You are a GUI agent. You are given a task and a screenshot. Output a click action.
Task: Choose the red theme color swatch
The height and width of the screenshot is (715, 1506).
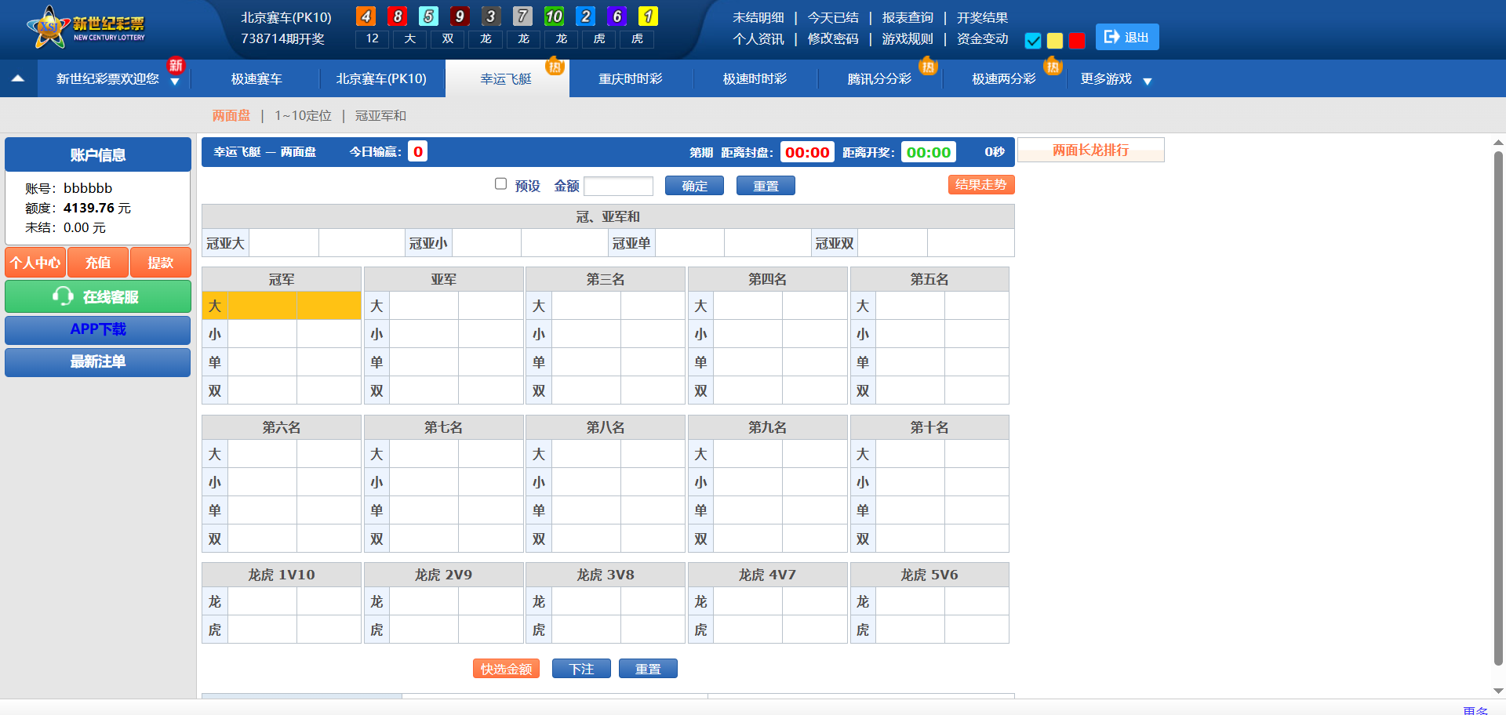click(1077, 41)
